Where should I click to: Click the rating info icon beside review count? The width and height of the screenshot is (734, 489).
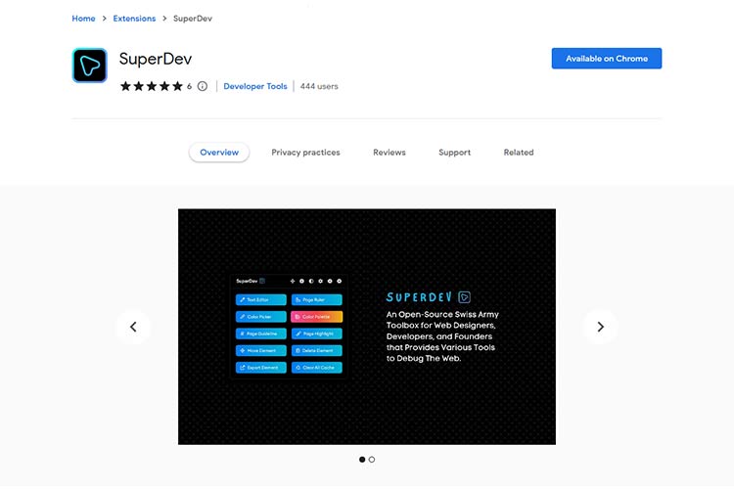click(203, 86)
